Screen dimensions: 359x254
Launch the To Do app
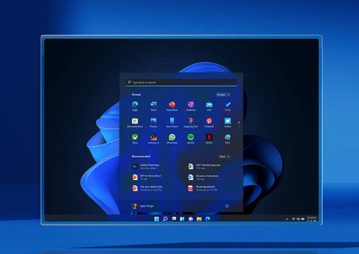click(228, 106)
